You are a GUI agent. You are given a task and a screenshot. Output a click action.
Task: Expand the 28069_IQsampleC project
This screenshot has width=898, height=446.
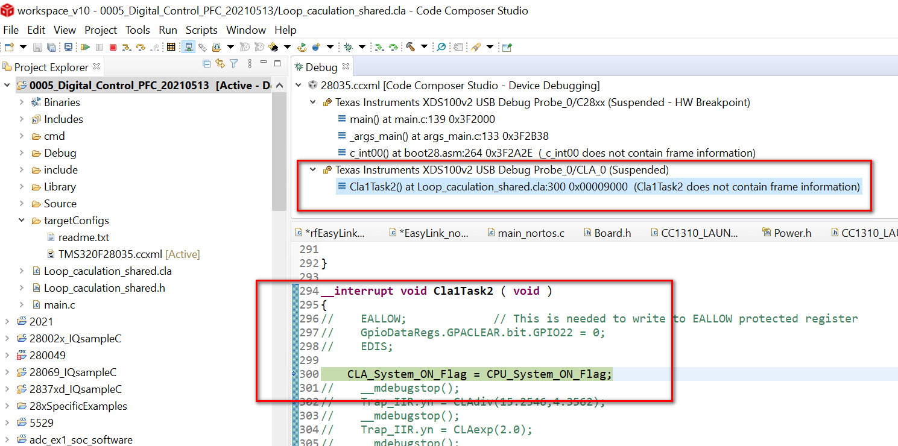tap(7, 372)
